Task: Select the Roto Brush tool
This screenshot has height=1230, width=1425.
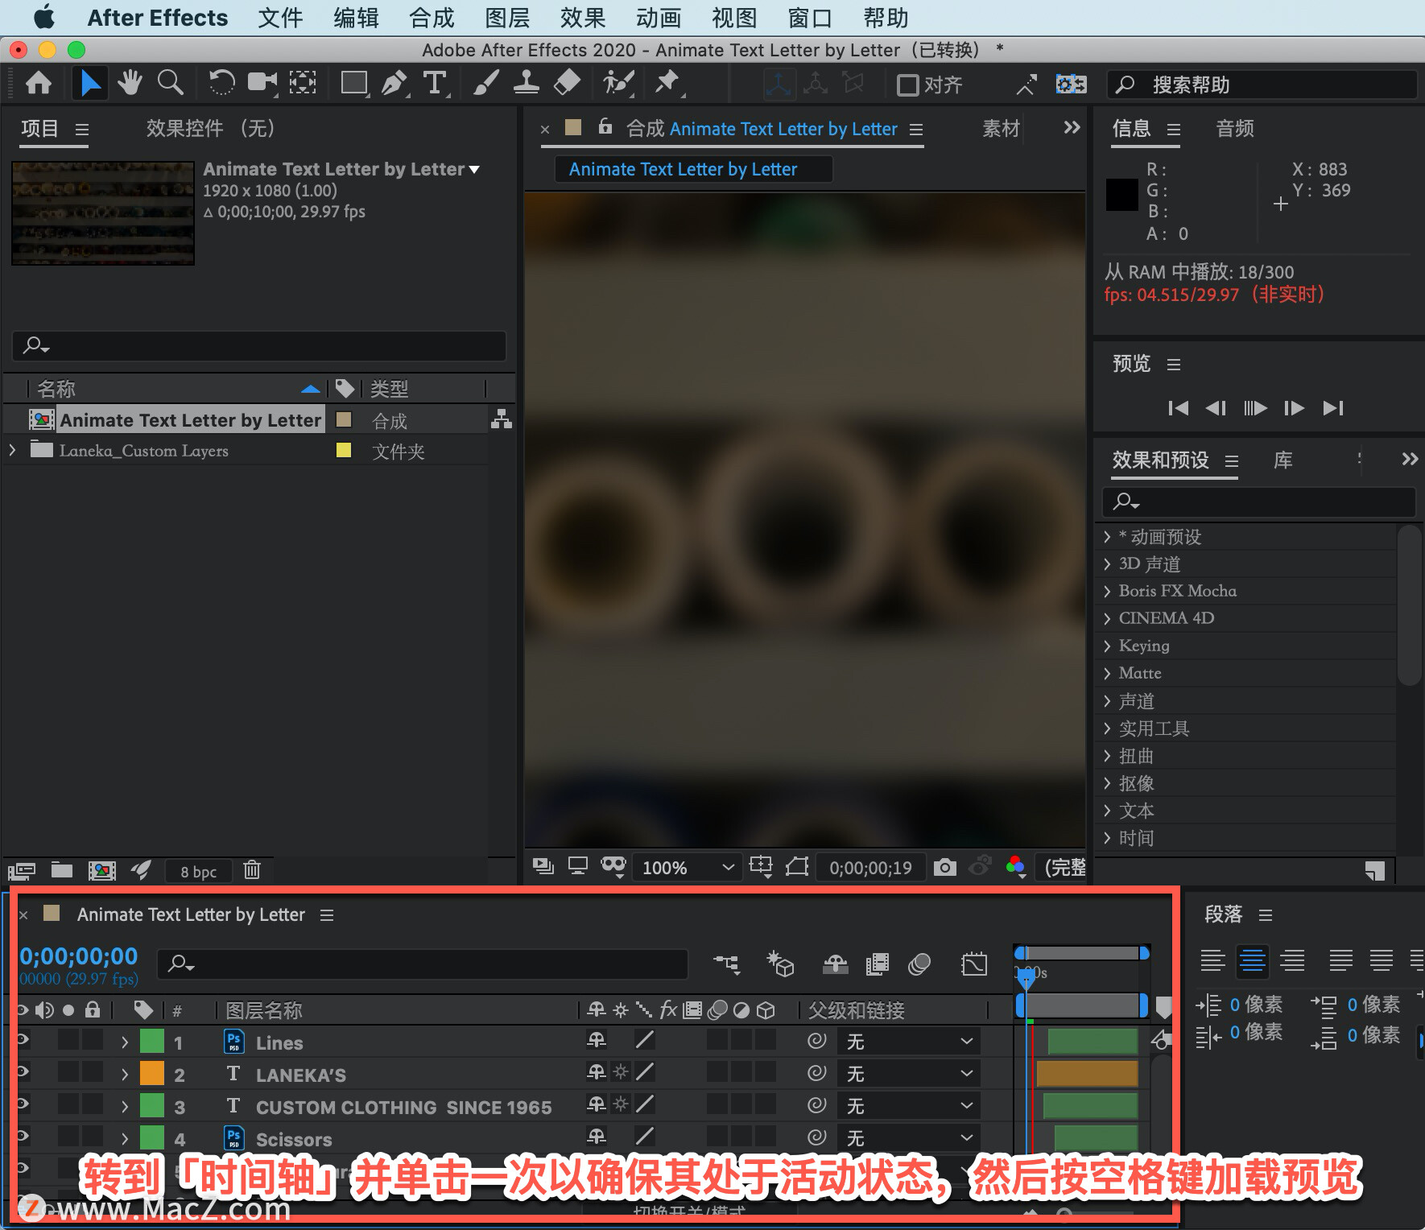Action: tap(619, 83)
